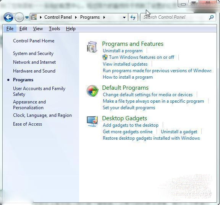Open Hardware and Sound category
This screenshot has width=220, height=205.
point(34,71)
